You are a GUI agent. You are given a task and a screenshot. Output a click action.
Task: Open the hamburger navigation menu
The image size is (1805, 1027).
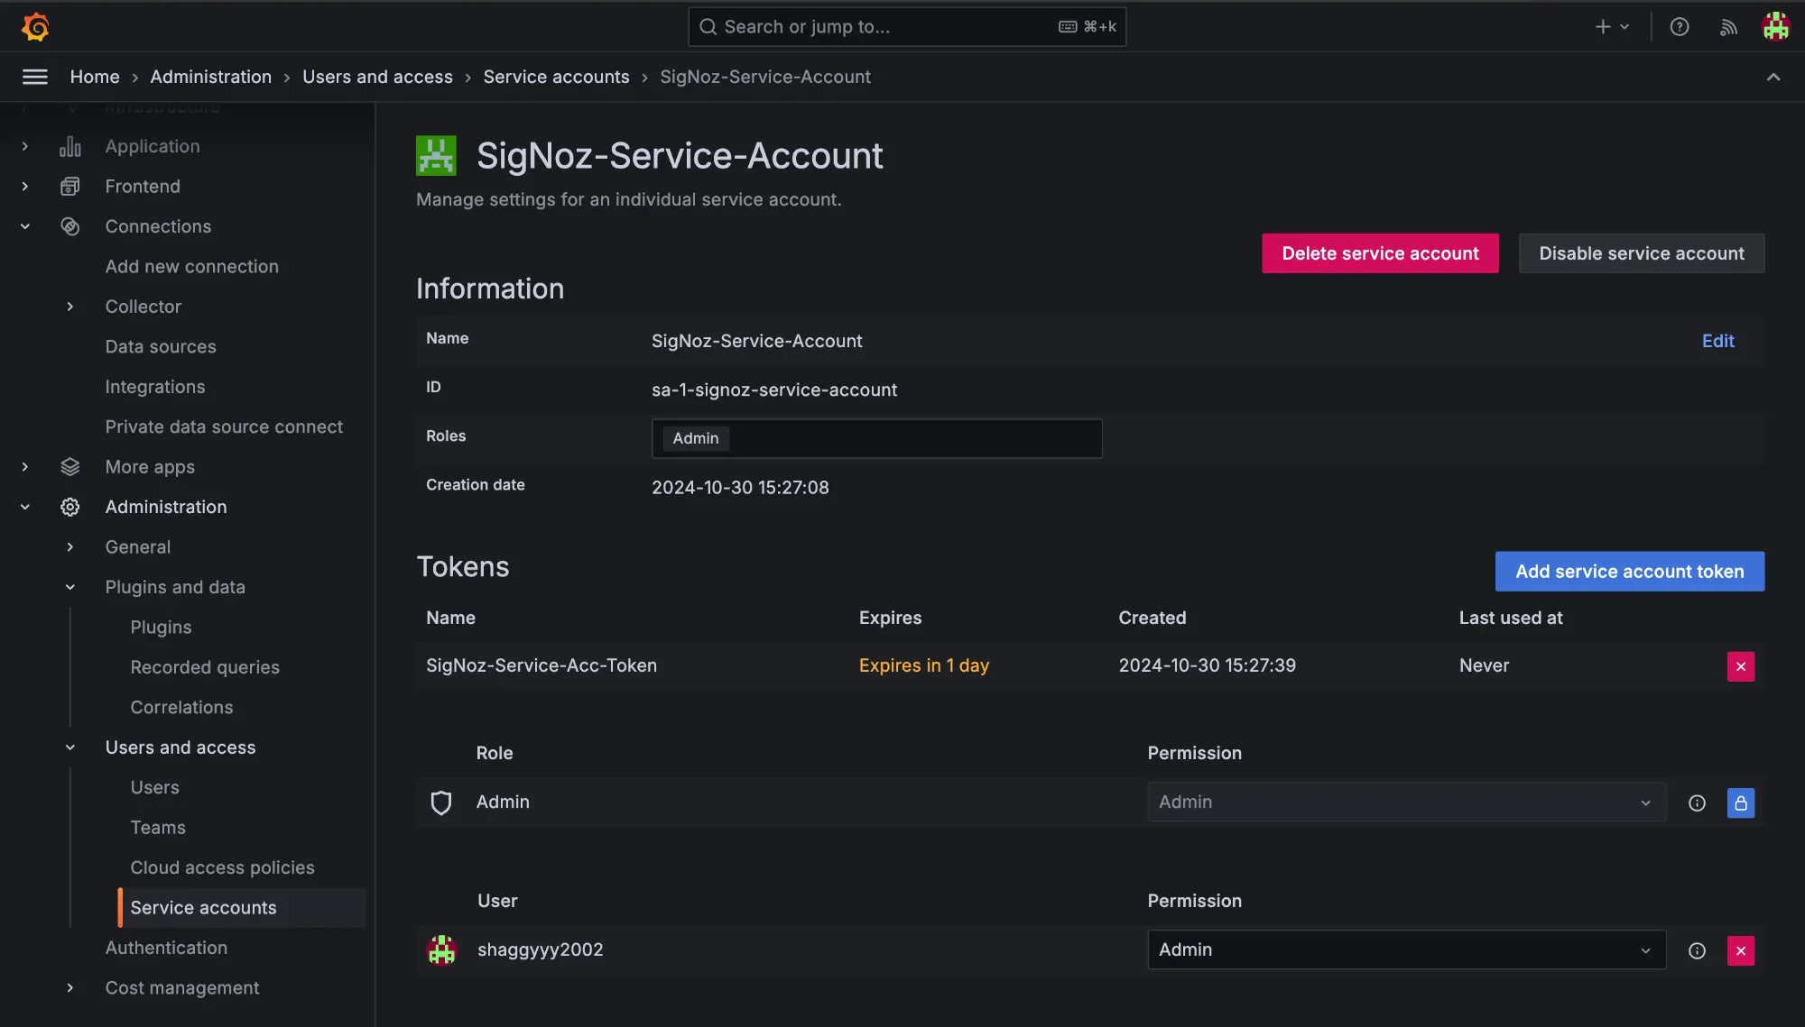35,77
